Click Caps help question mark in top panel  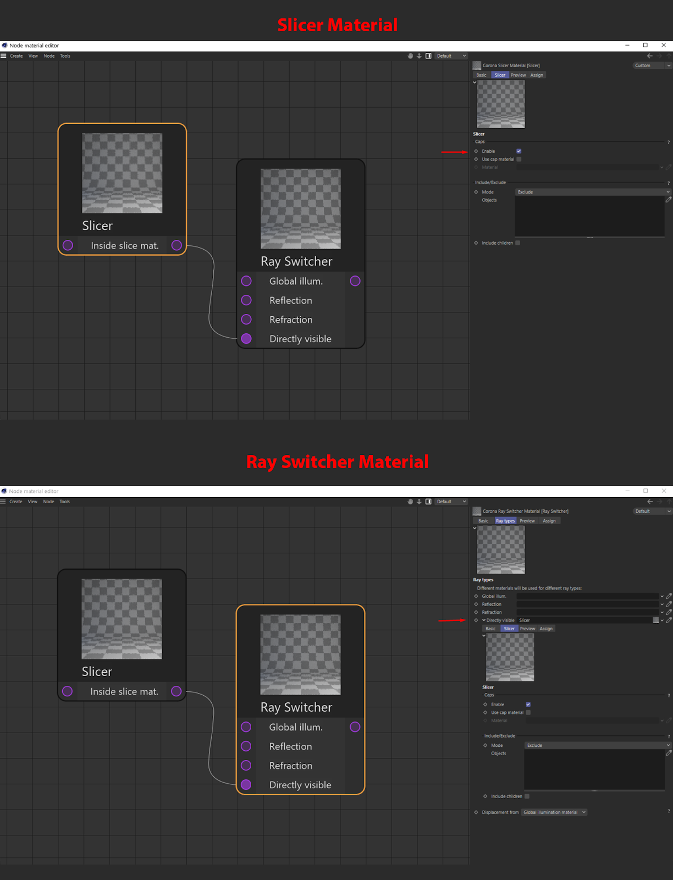[669, 142]
